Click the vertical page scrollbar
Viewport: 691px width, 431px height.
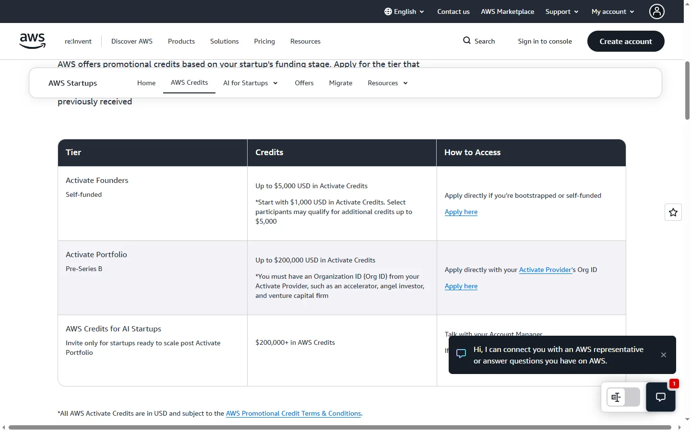(x=687, y=91)
